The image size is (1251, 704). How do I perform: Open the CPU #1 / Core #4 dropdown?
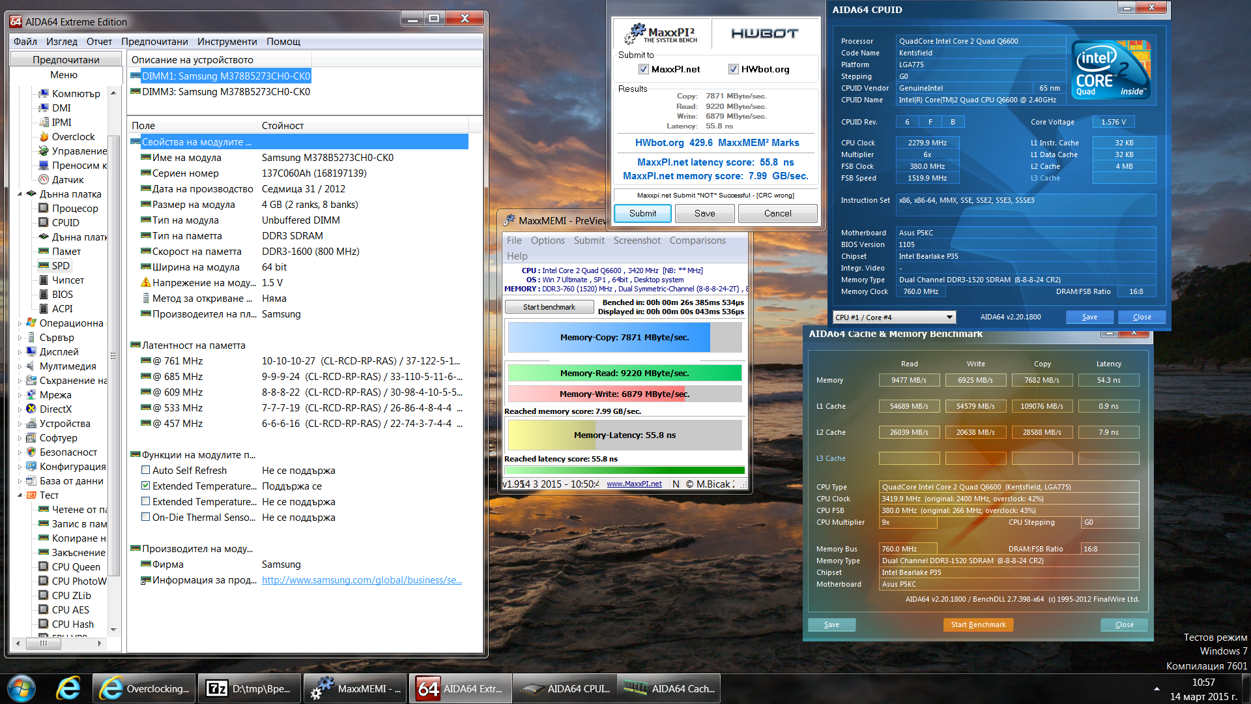[894, 317]
